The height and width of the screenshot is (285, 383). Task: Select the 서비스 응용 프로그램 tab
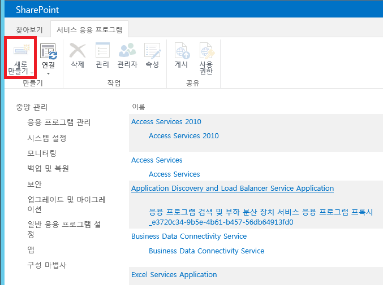pyautogui.click(x=89, y=30)
